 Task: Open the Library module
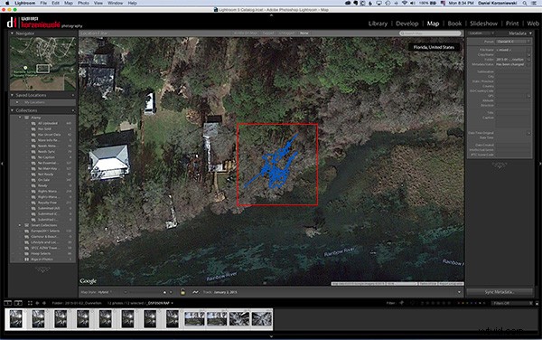click(x=378, y=24)
